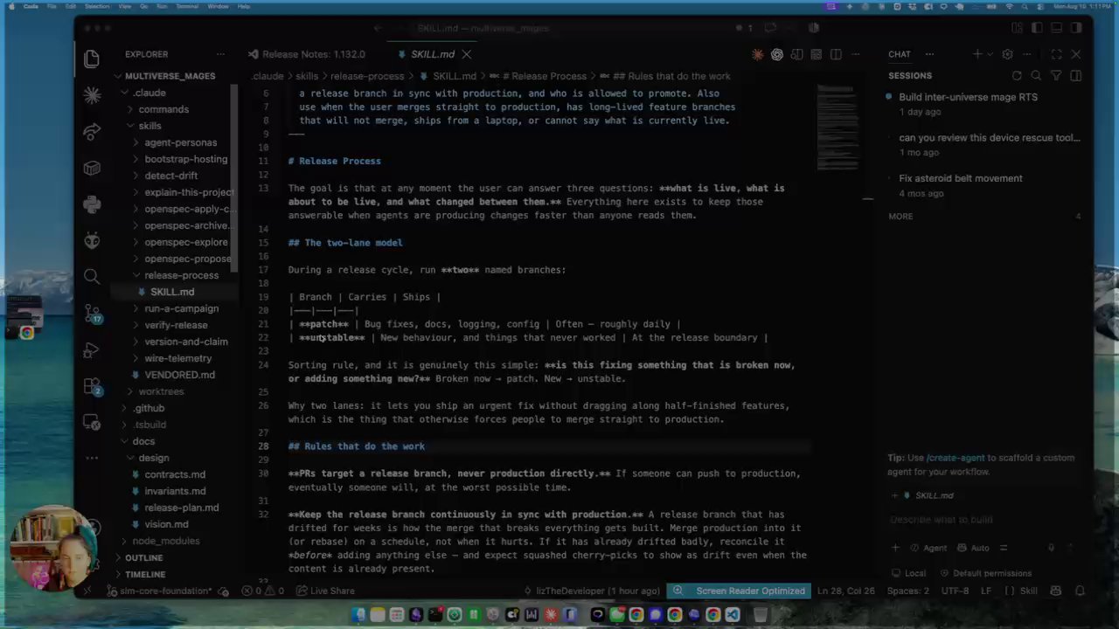Click the /create-agent link in the tip
Image resolution: width=1119 pixels, height=629 pixels.
[956, 458]
